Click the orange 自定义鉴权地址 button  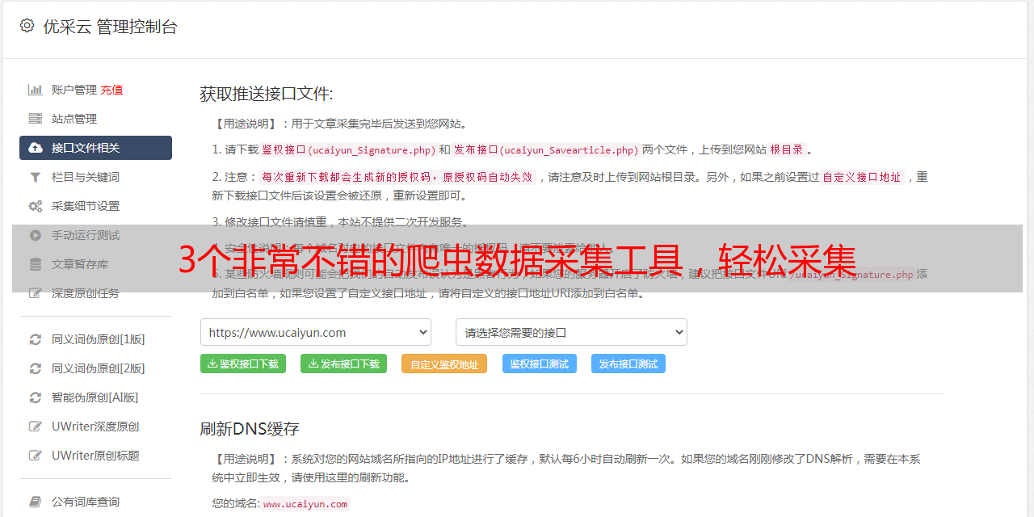coord(444,364)
